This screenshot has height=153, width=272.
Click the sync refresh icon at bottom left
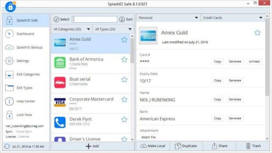(x=7, y=146)
